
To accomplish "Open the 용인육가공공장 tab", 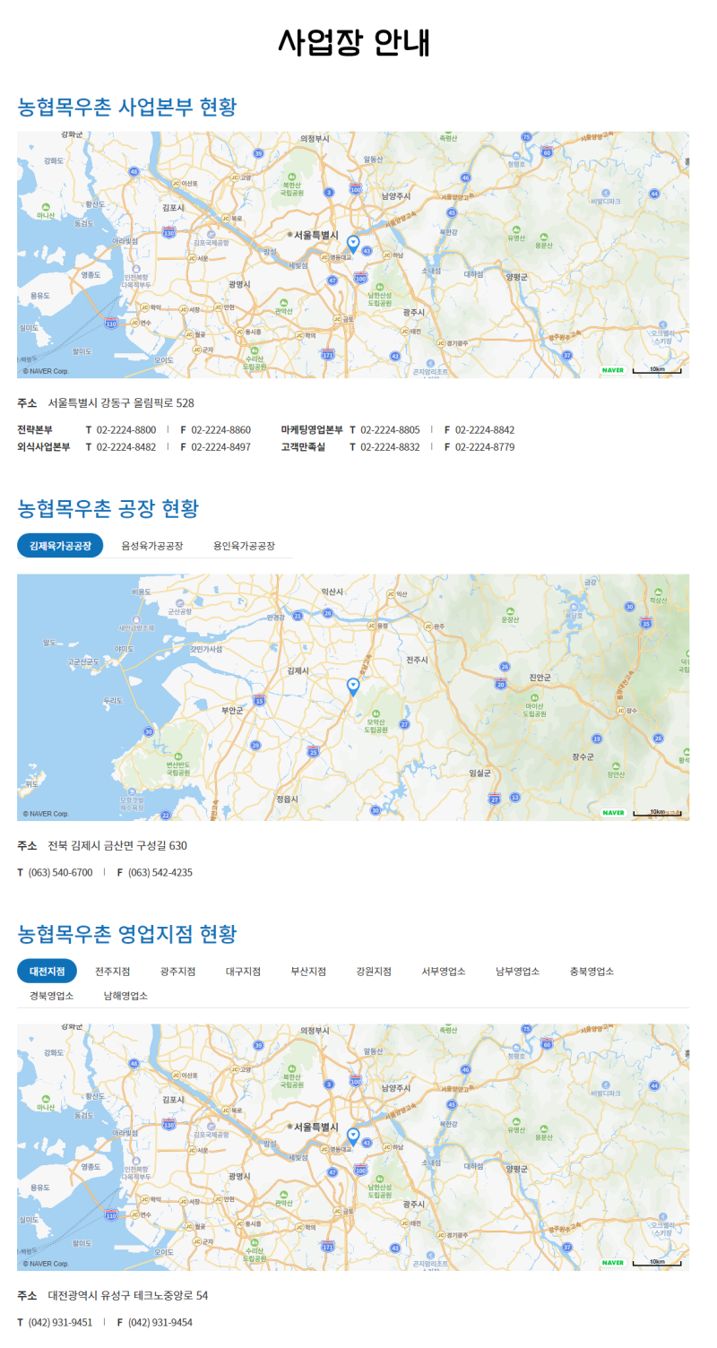I will tap(244, 545).
